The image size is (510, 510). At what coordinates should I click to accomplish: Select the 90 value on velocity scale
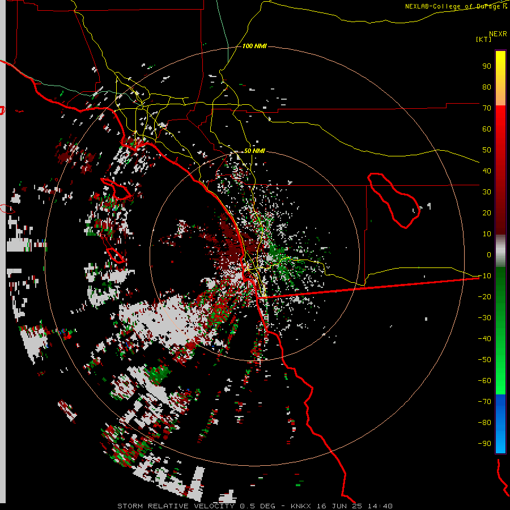tap(487, 66)
